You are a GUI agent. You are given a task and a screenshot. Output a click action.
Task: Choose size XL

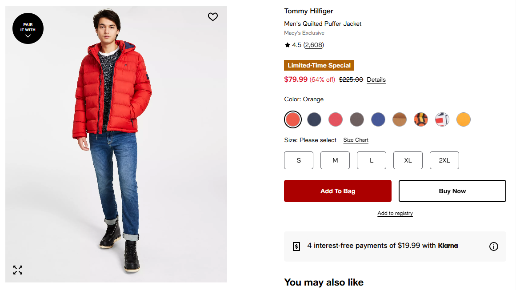(x=408, y=160)
